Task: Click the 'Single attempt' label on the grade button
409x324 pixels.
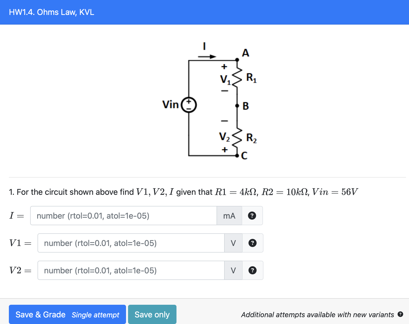Action: tap(96, 315)
